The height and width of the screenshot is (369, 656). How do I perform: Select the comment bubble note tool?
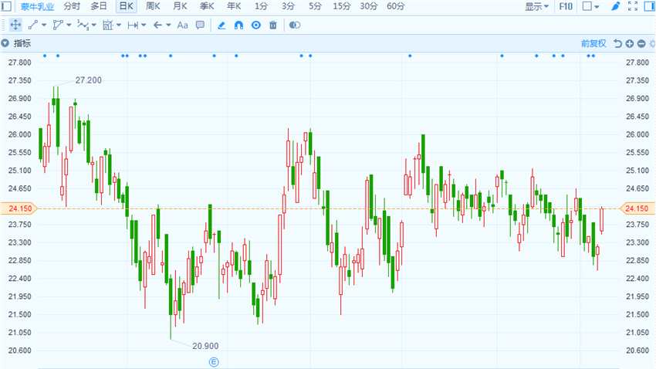(x=201, y=25)
